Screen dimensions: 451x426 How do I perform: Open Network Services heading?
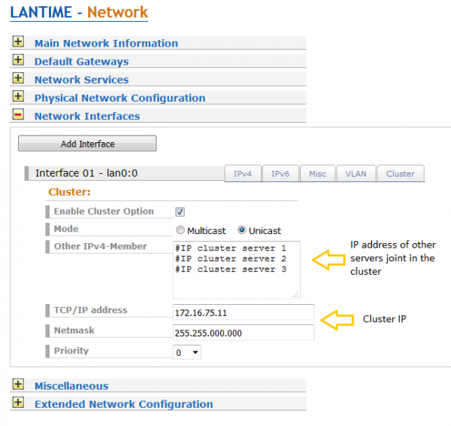82,80
